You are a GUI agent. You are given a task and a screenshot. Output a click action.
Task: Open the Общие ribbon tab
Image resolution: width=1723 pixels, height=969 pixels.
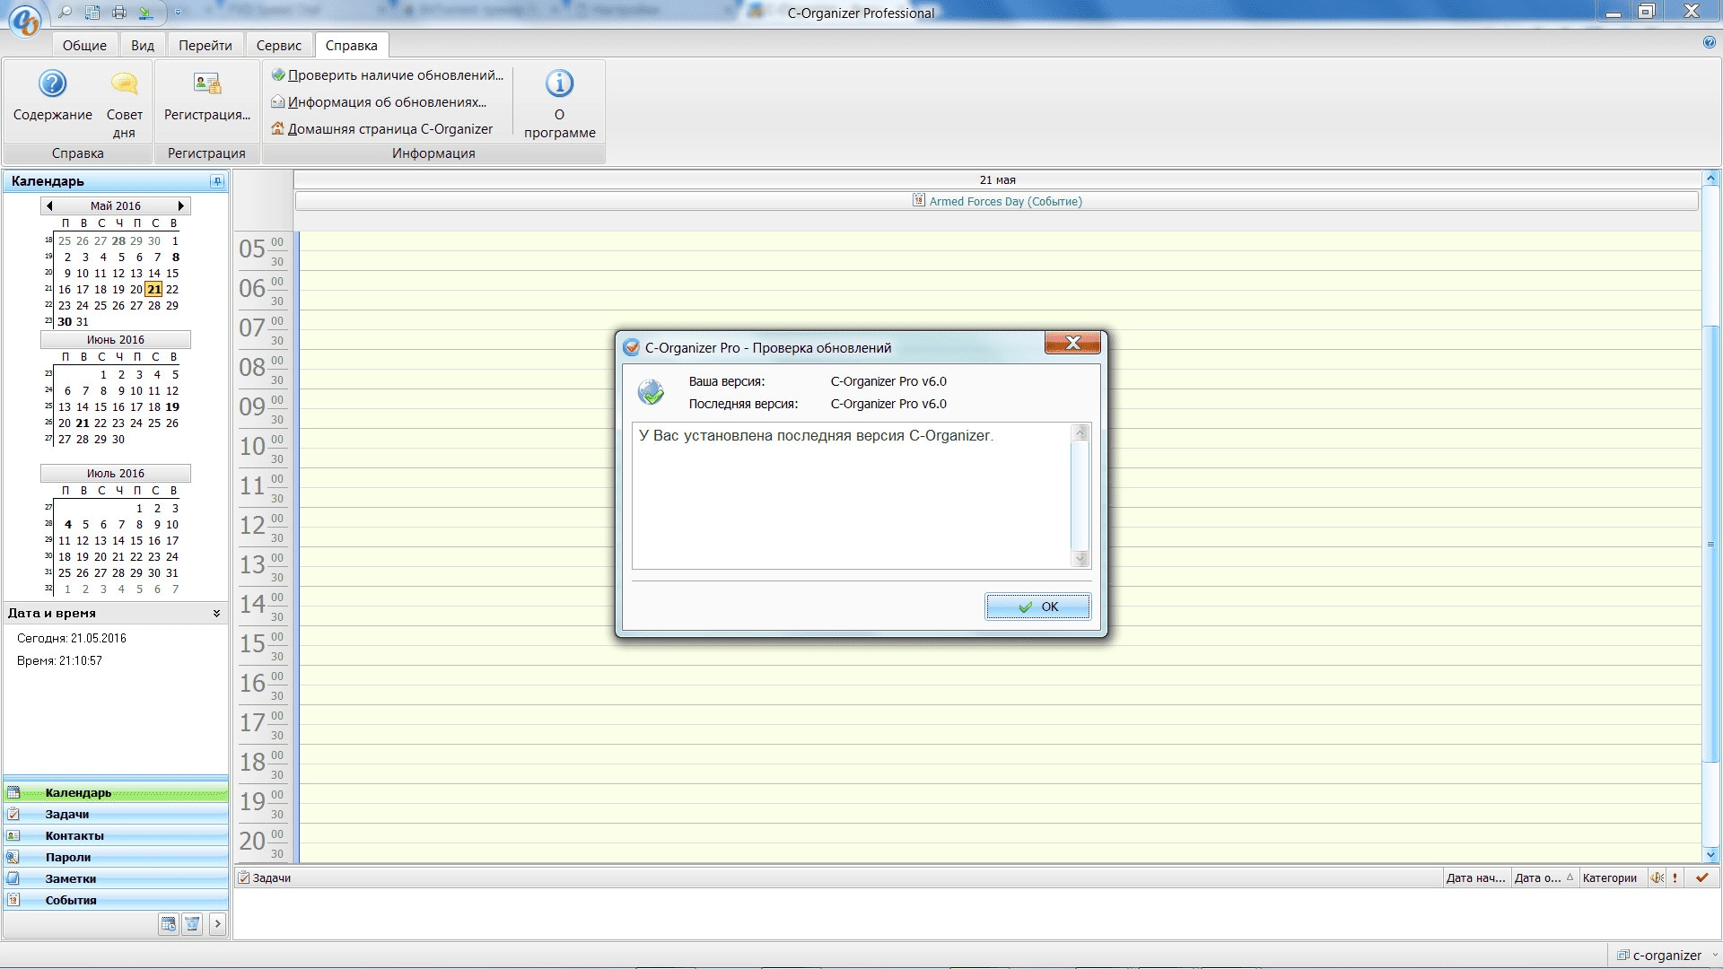(84, 45)
